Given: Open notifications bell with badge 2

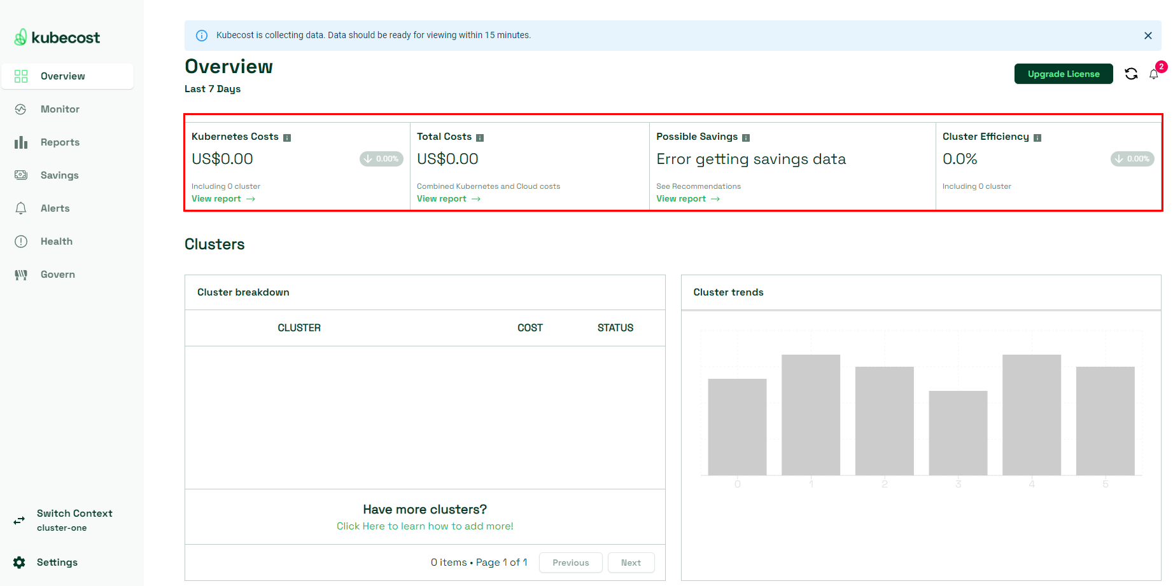Looking at the screenshot, I should [x=1154, y=74].
